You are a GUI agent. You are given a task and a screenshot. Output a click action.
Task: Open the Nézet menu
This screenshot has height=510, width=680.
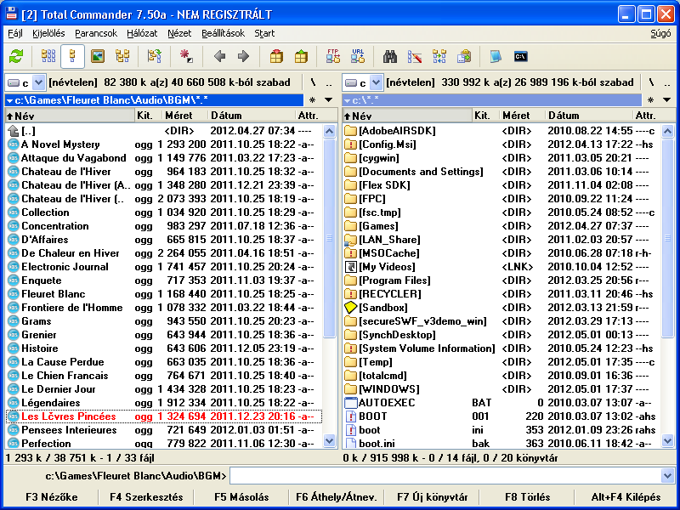179,33
